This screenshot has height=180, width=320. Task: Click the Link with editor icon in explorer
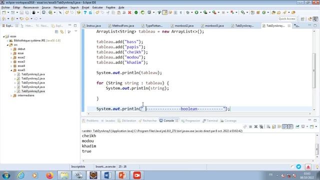click(x=62, y=32)
